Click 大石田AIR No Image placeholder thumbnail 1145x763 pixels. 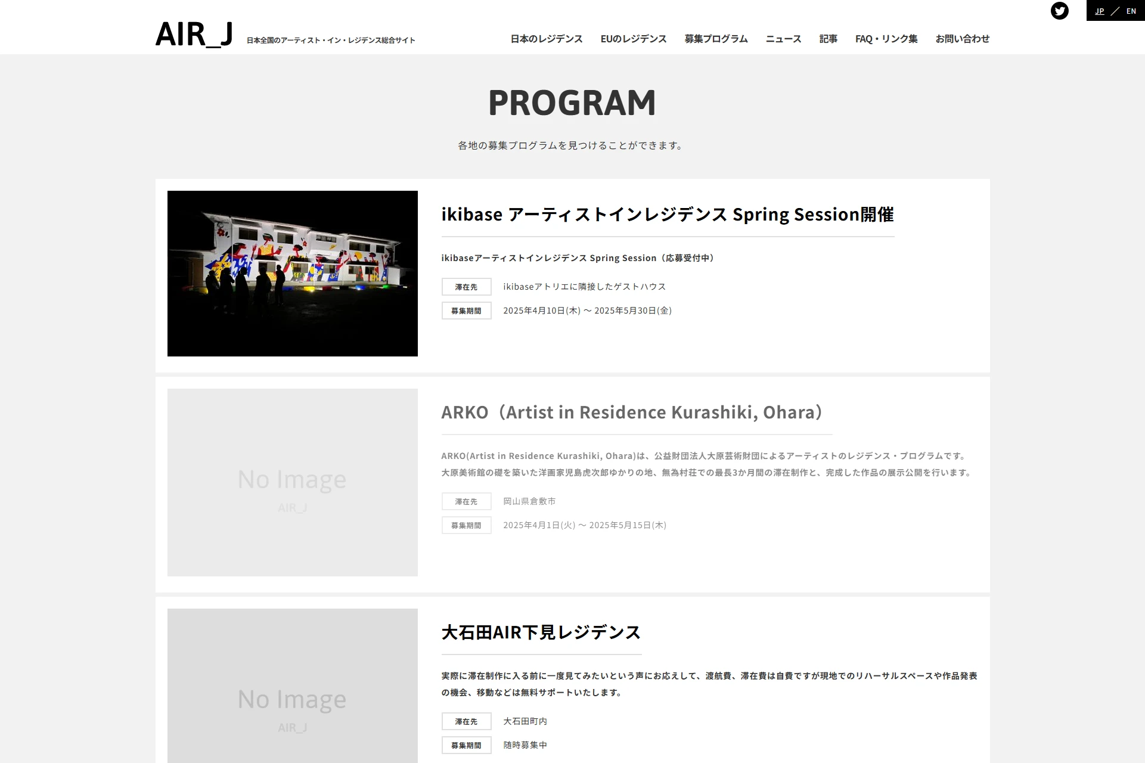(292, 686)
